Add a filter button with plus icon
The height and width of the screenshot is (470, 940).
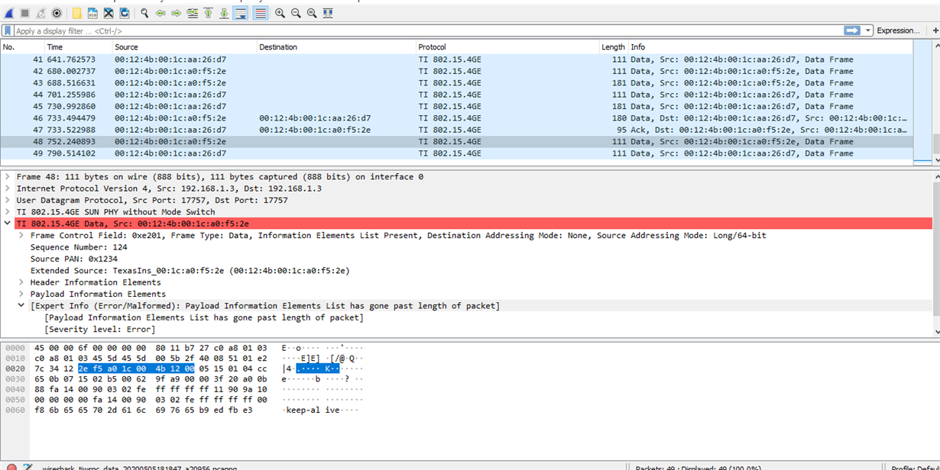(x=935, y=31)
